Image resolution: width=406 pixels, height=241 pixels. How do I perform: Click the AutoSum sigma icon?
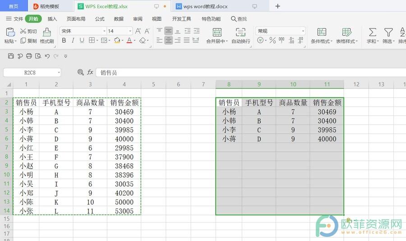pos(372,32)
